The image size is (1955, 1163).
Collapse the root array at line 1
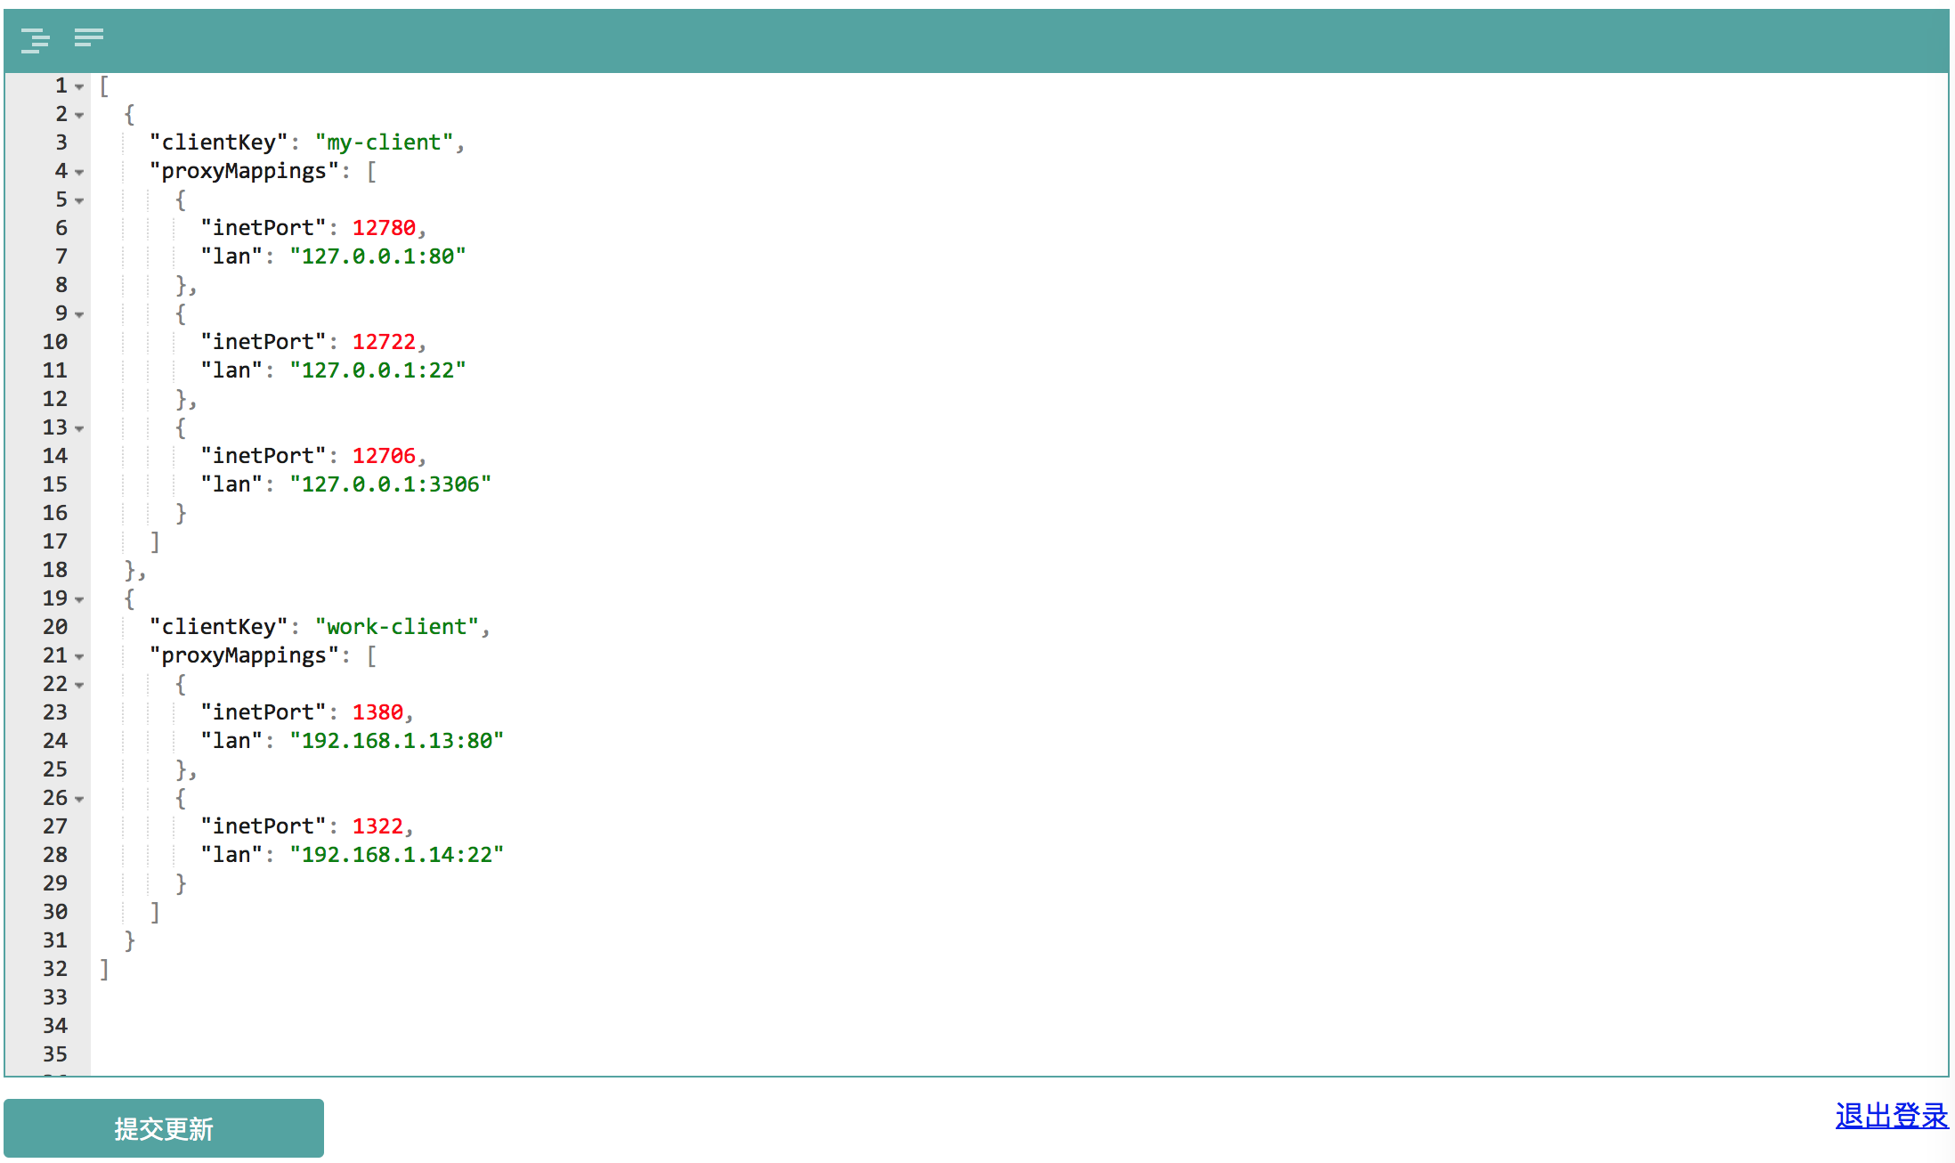[x=80, y=86]
